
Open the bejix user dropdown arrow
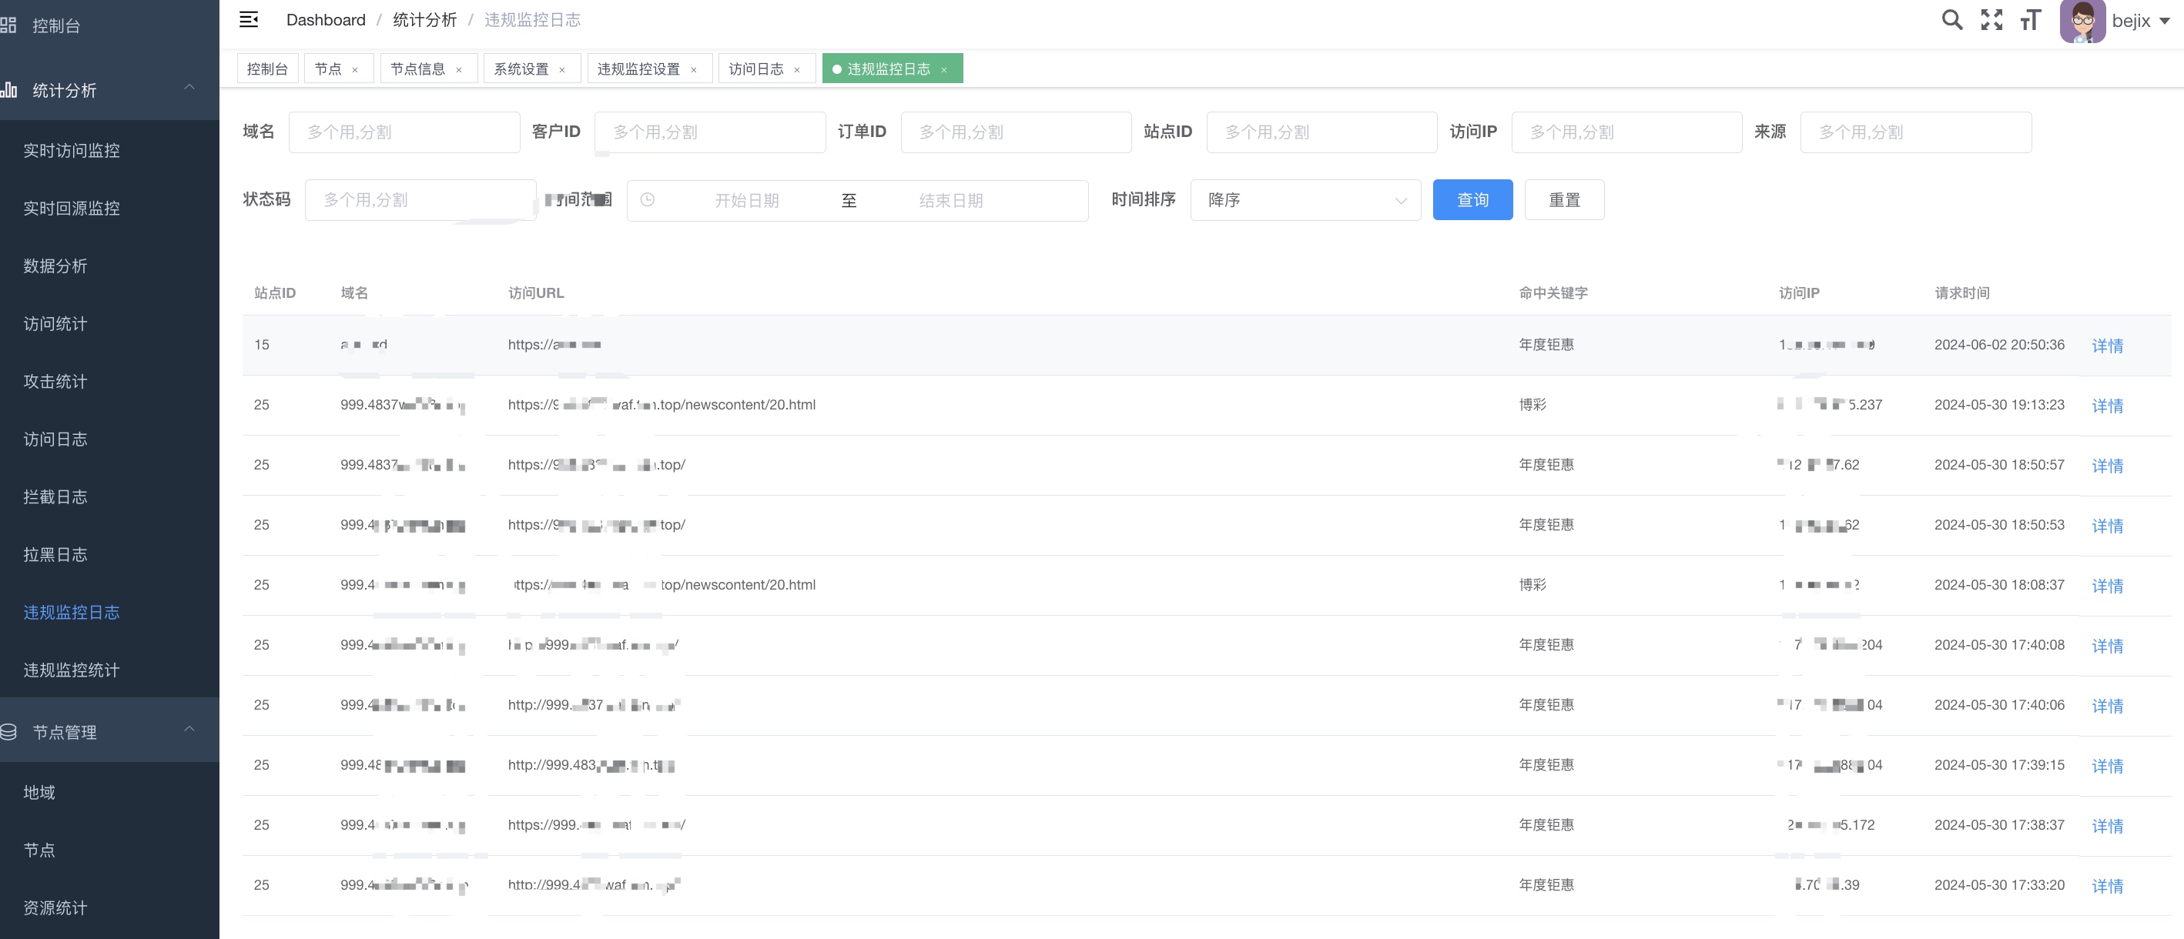[x=2165, y=22]
